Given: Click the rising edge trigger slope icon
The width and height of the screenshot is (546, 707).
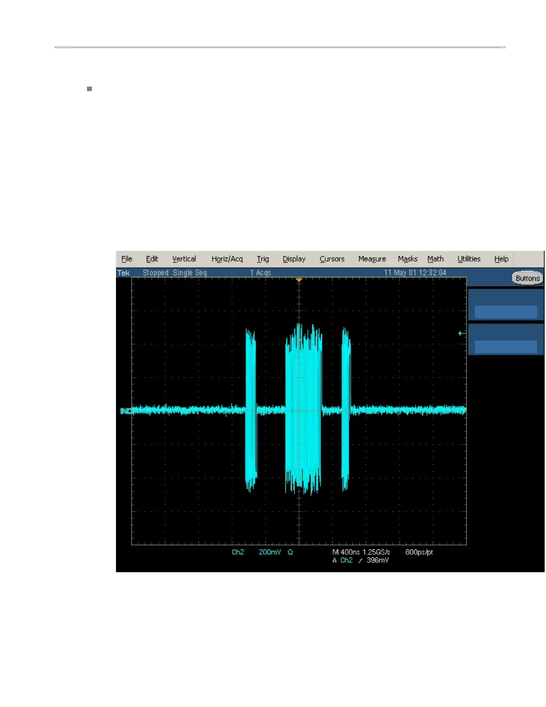Looking at the screenshot, I should click(x=360, y=561).
